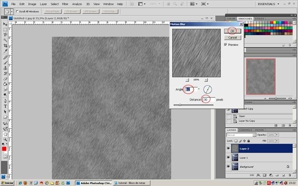Hide the Background layer eye icon
This screenshot has width=298, height=186.
click(x=228, y=166)
